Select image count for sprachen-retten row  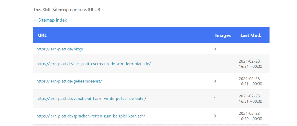point(215,116)
